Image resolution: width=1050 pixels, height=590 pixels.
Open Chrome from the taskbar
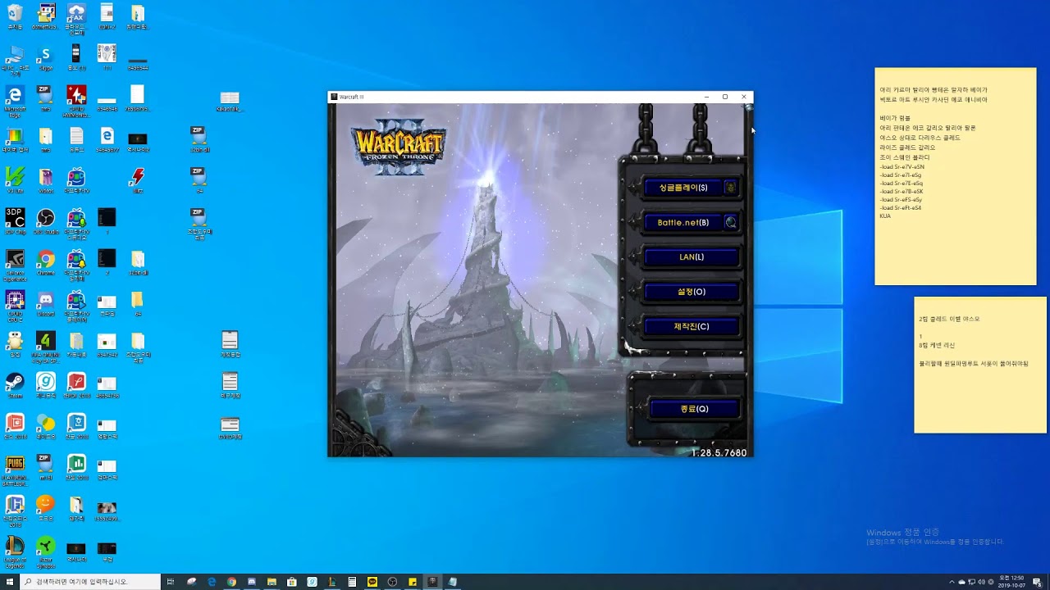(231, 582)
